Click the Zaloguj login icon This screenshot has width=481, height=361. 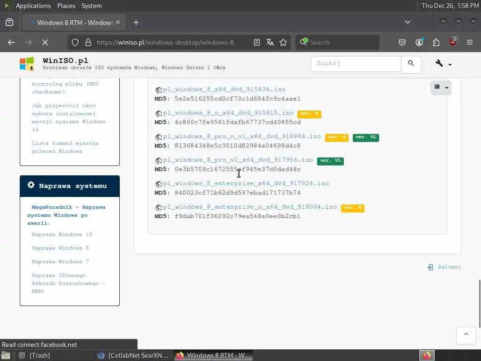(x=430, y=267)
